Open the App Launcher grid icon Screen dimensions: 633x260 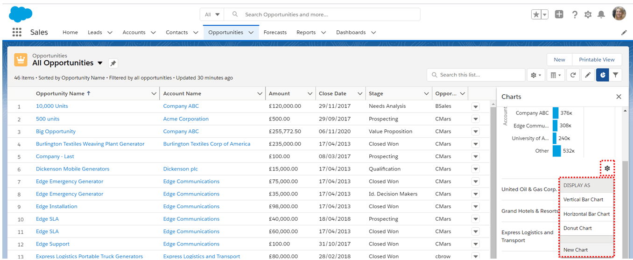[x=17, y=32]
